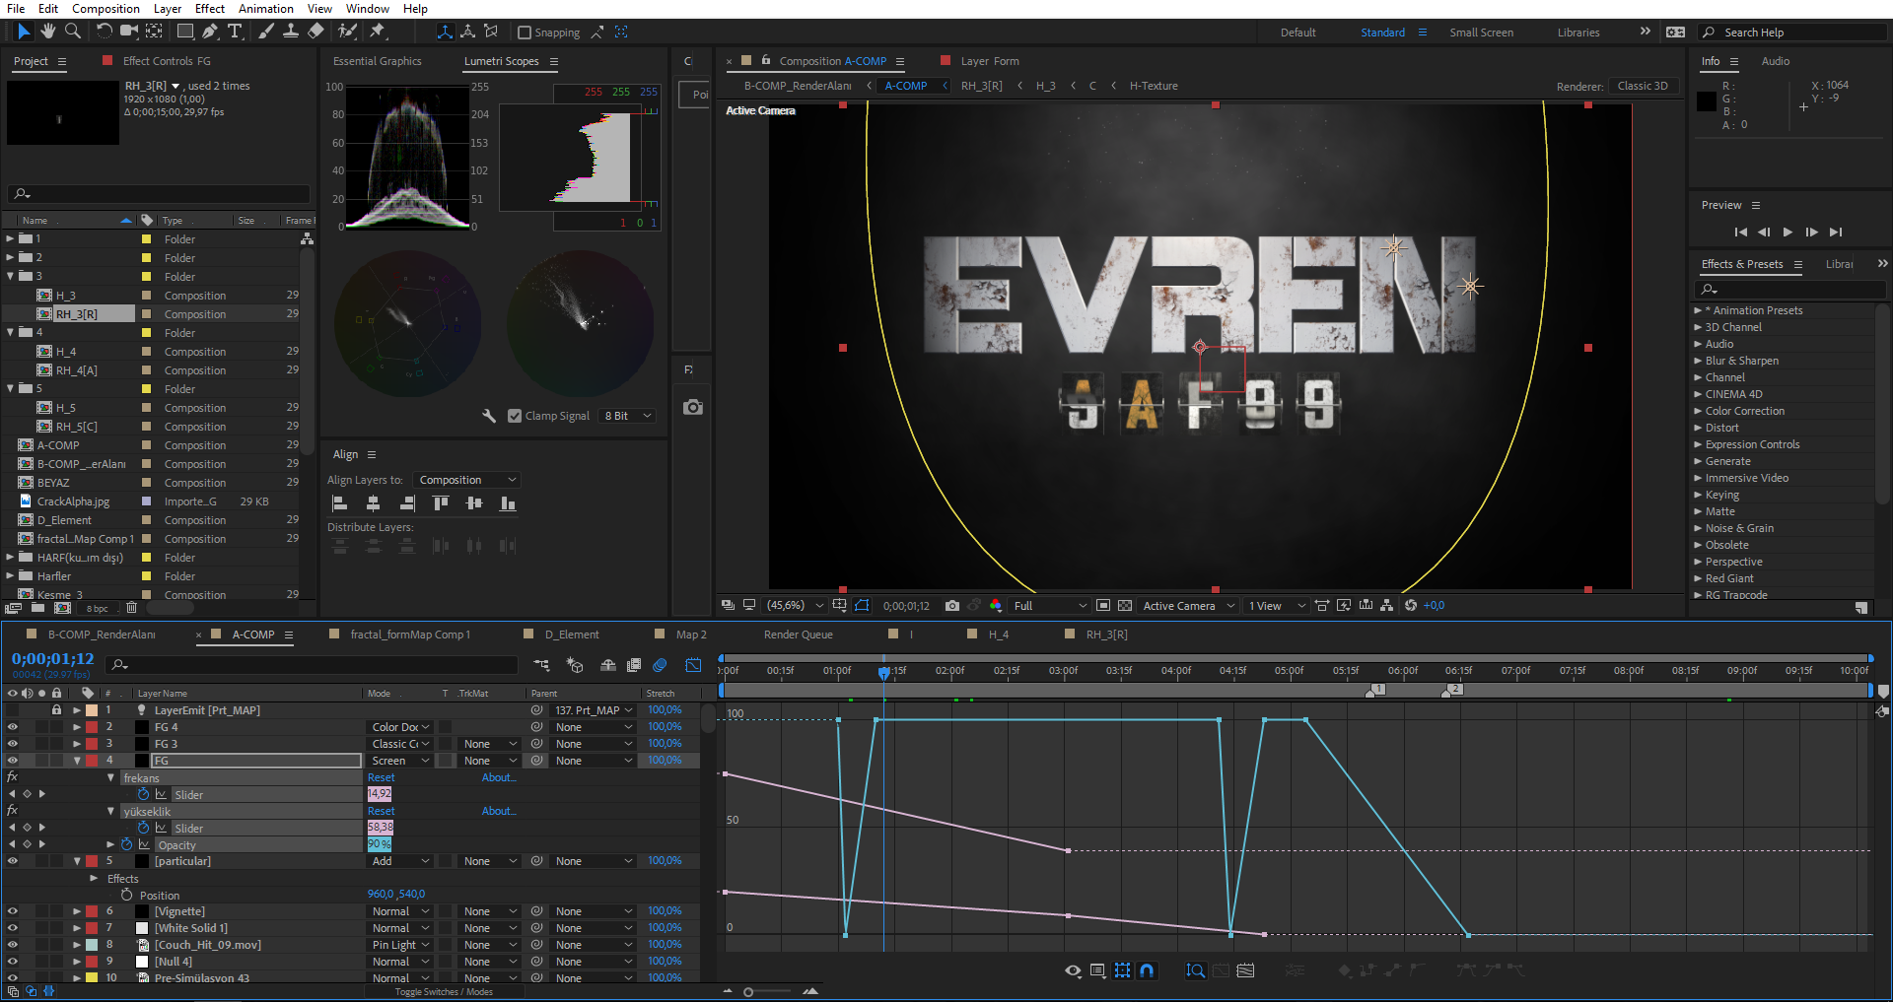Click Toggle Switches / Modes button
Viewport: 1893px width, 1002px height.
click(x=444, y=992)
